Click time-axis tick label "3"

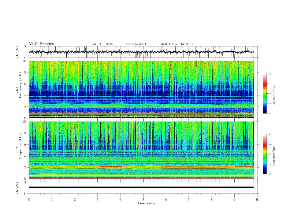[97, 199]
